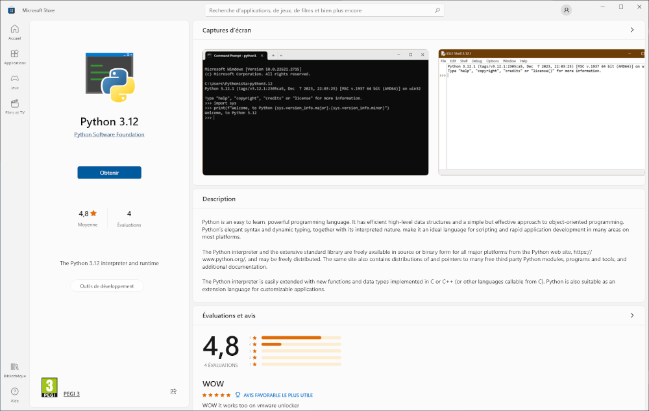Expand the Captures d'écran section
The image size is (649, 411).
point(631,30)
